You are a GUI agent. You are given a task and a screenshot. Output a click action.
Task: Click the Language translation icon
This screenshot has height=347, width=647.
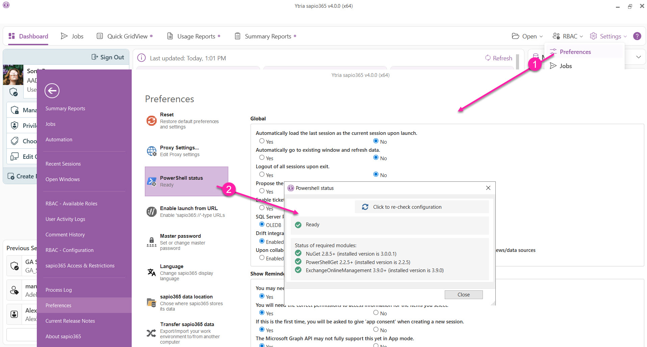(151, 272)
